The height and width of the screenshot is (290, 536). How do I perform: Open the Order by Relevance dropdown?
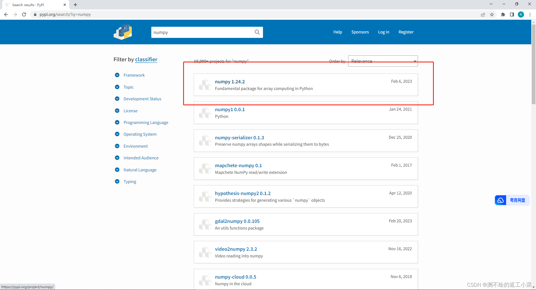coord(383,61)
